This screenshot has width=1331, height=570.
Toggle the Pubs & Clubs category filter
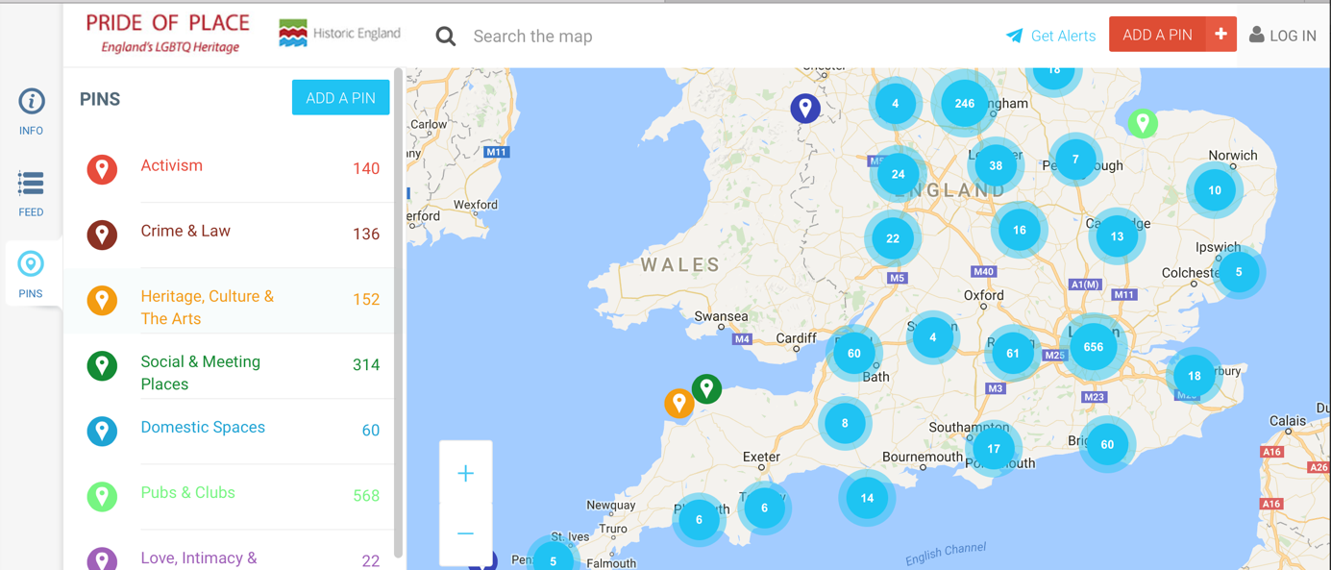pyautogui.click(x=188, y=493)
